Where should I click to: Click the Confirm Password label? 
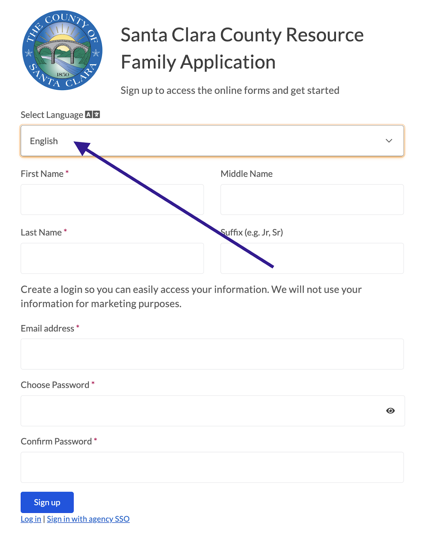click(56, 441)
